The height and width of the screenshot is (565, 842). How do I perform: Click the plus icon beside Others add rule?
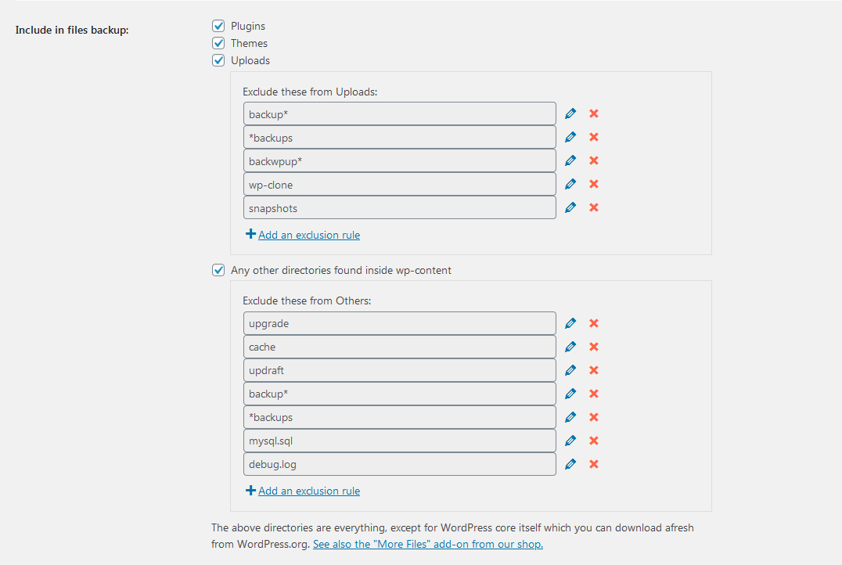tap(250, 490)
